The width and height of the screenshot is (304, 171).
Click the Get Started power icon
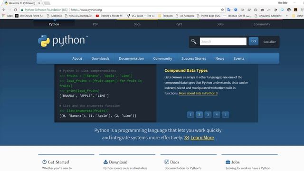coord(44,162)
